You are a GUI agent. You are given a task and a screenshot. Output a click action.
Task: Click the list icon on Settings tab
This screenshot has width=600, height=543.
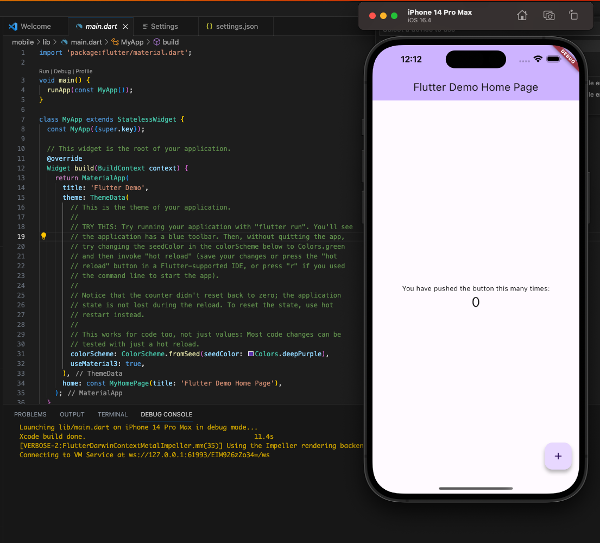pos(146,27)
